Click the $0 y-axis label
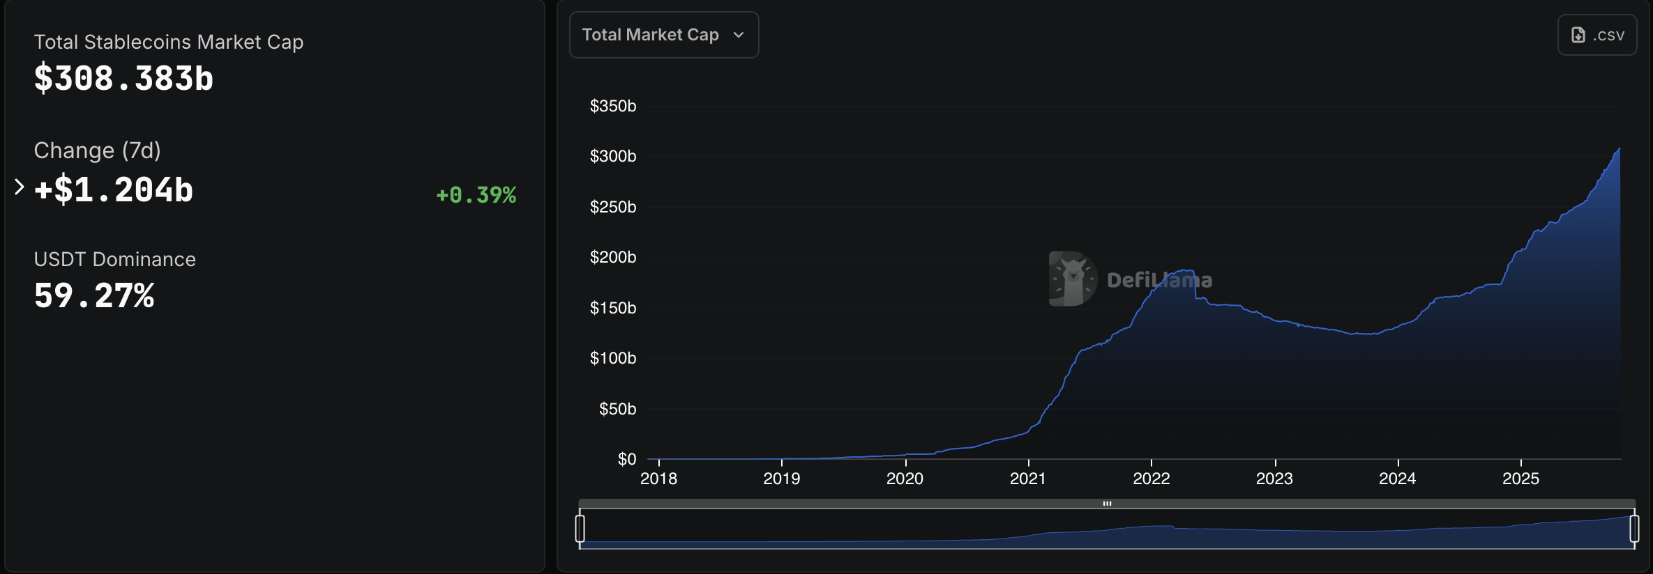 click(627, 458)
